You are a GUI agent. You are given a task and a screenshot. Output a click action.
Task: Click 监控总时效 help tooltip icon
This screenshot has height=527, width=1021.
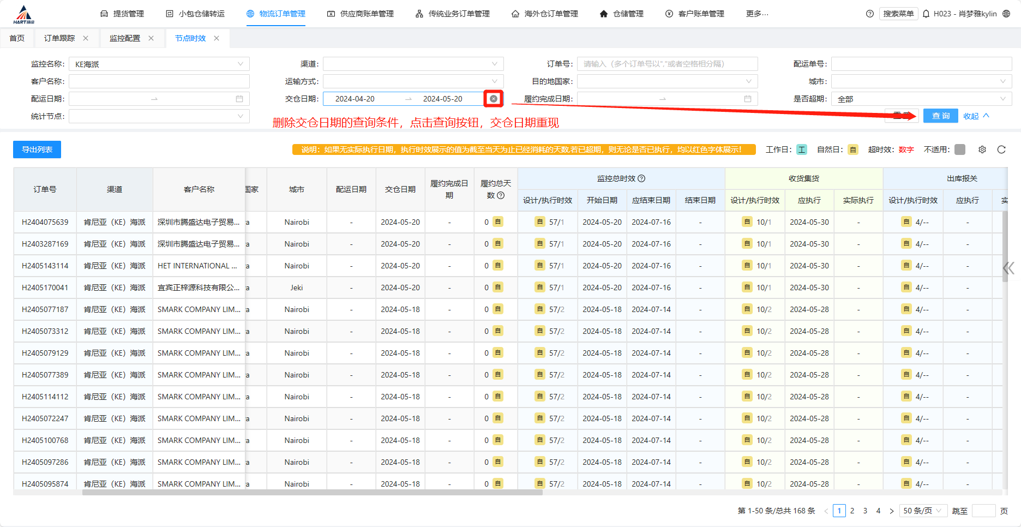641,178
